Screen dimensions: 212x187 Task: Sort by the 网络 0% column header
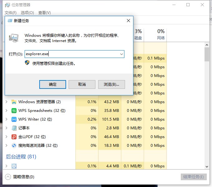(x=155, y=35)
